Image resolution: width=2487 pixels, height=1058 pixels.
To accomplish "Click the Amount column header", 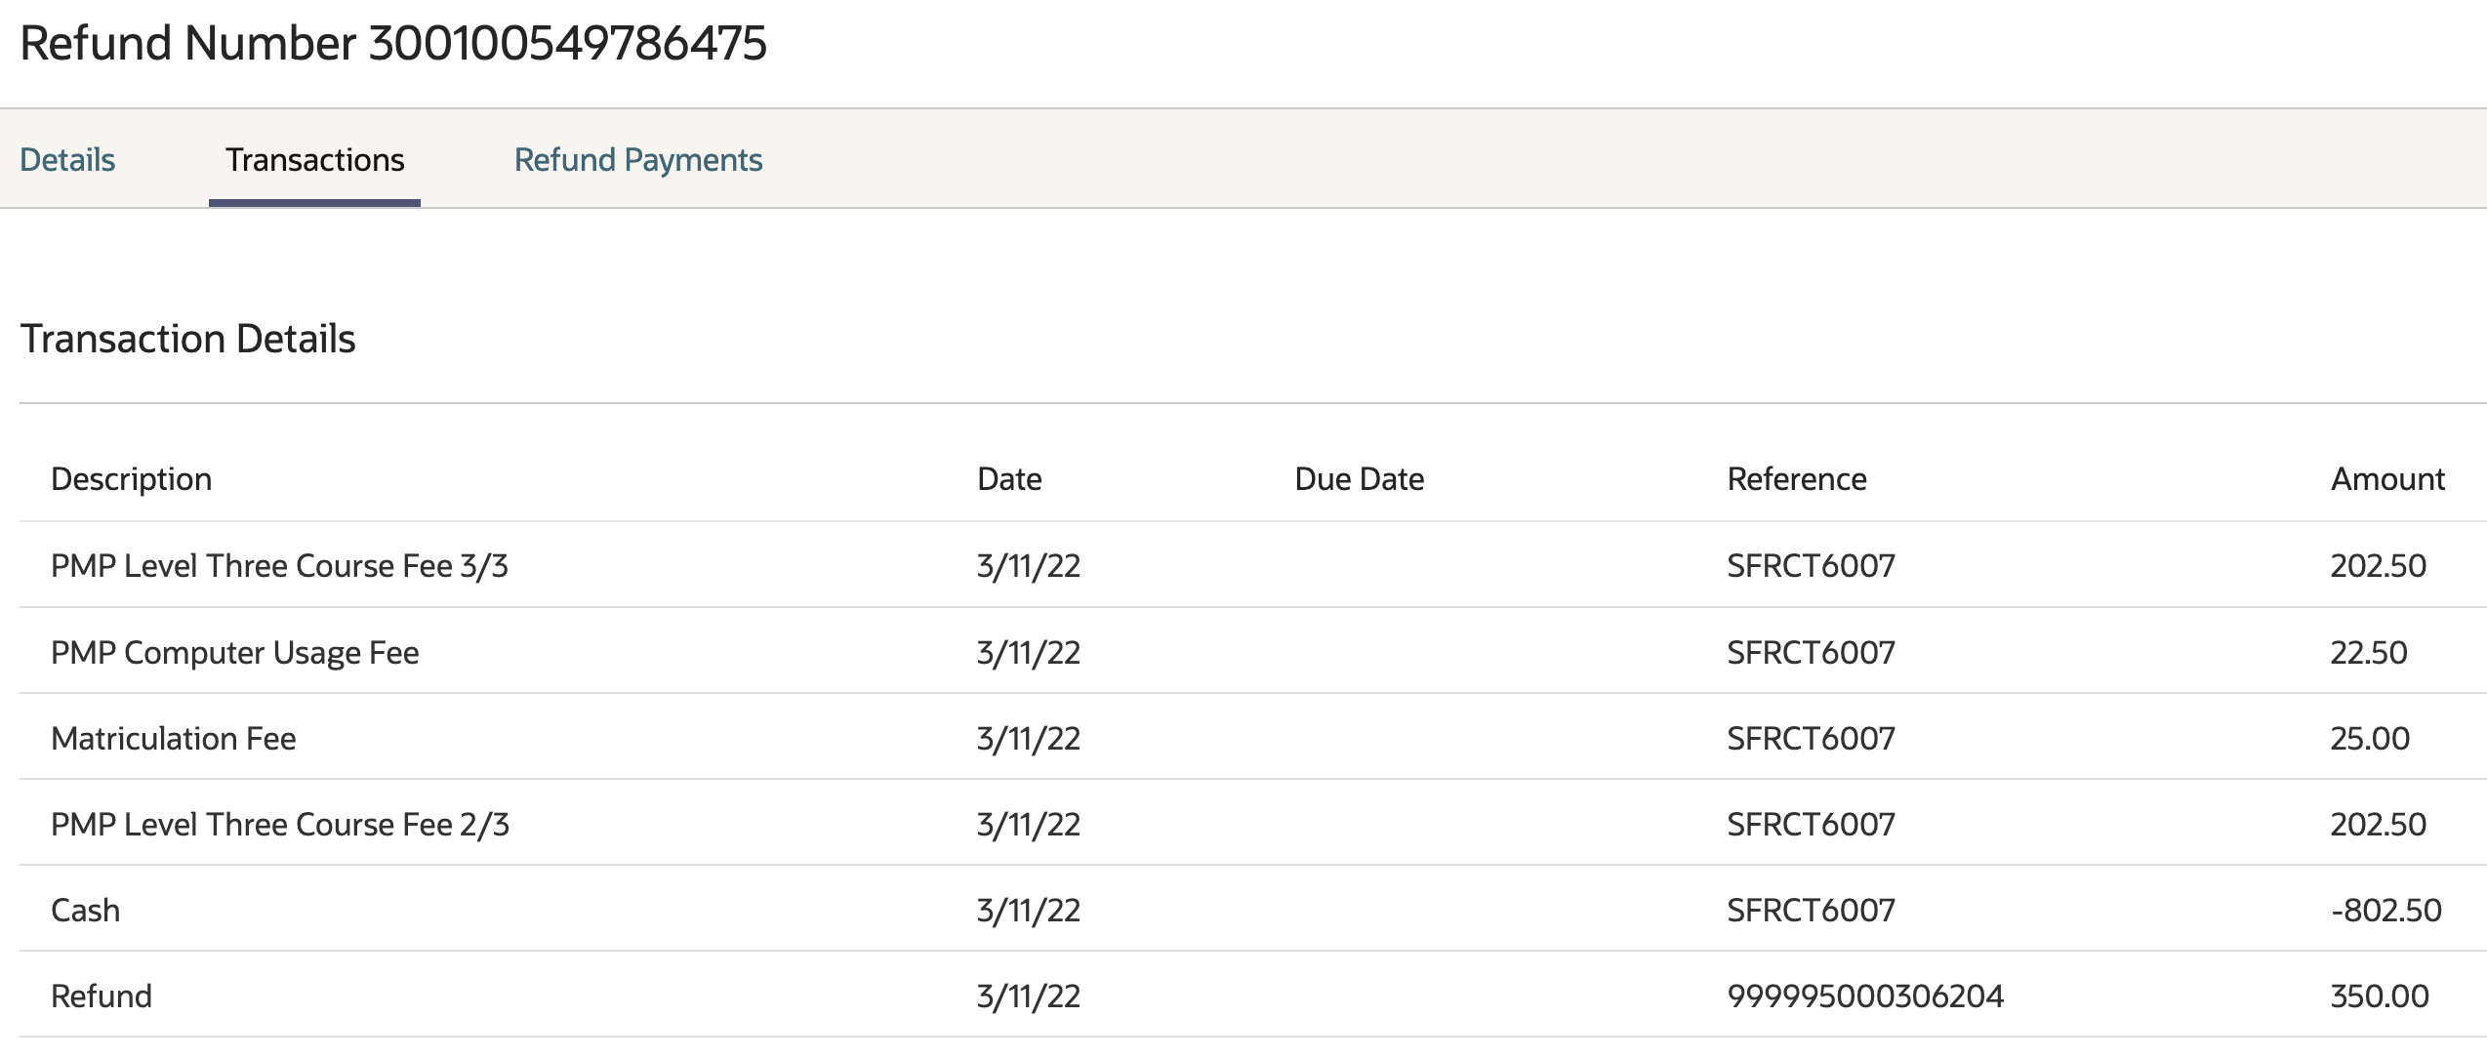I will click(2386, 479).
